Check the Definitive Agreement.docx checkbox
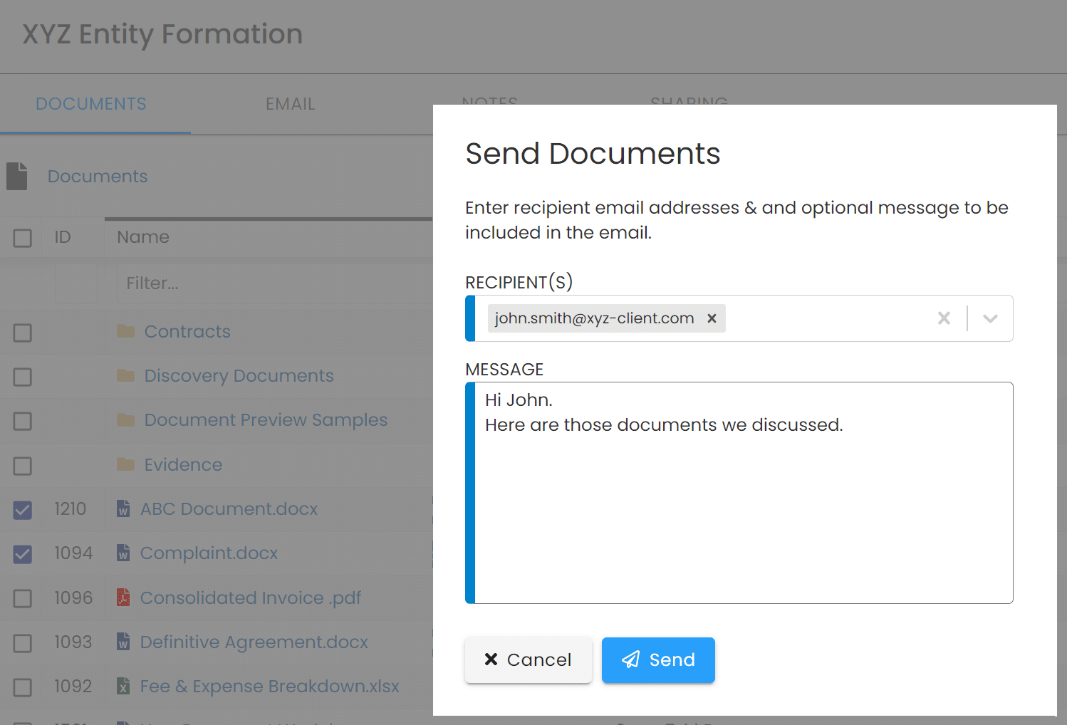The height and width of the screenshot is (725, 1067). pos(23,643)
